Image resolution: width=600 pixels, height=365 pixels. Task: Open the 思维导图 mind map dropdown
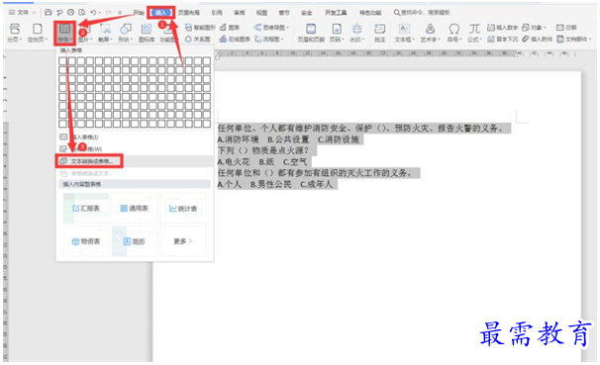tap(271, 28)
